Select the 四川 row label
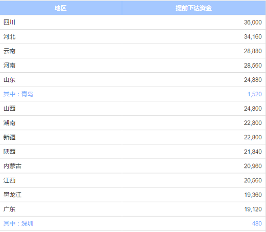 9,22
